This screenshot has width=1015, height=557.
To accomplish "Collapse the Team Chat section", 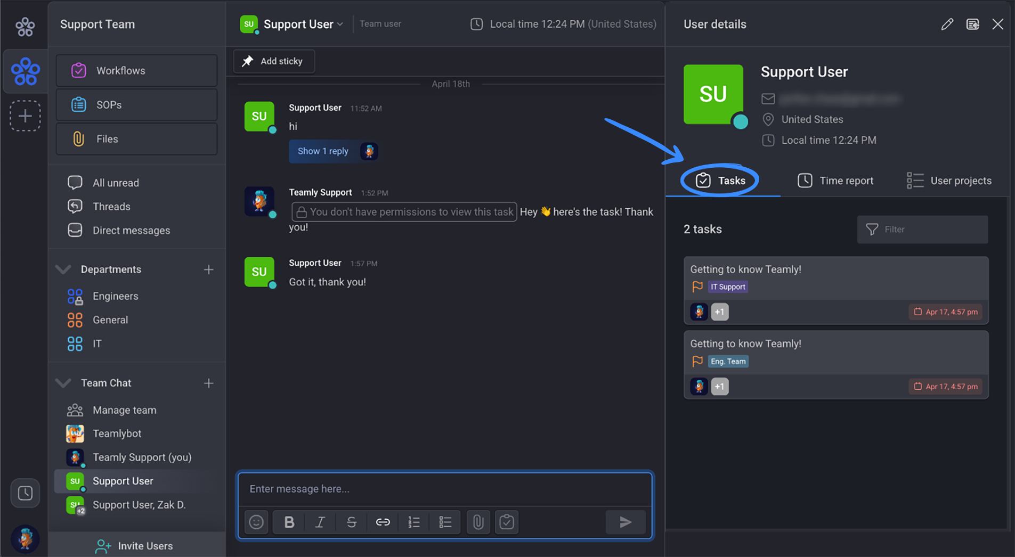I will (x=63, y=383).
